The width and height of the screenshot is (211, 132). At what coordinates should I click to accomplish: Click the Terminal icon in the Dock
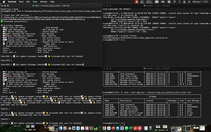tap(100, 128)
